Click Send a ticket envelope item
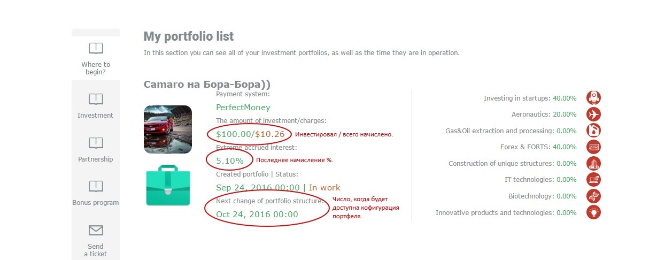649x260 pixels. pos(96,240)
